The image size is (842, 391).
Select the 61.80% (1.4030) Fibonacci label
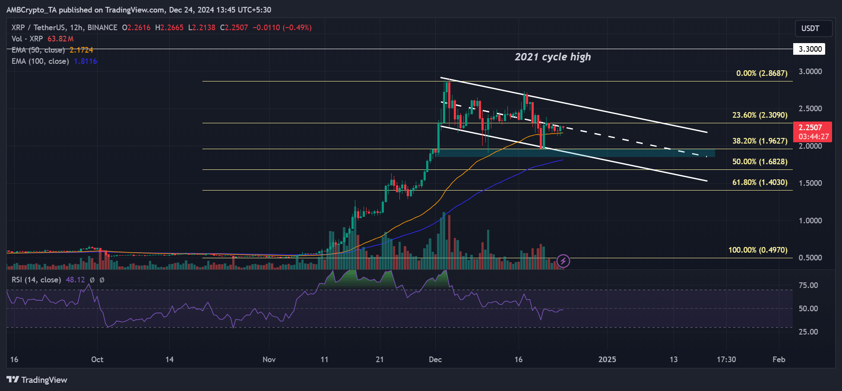tap(760, 182)
